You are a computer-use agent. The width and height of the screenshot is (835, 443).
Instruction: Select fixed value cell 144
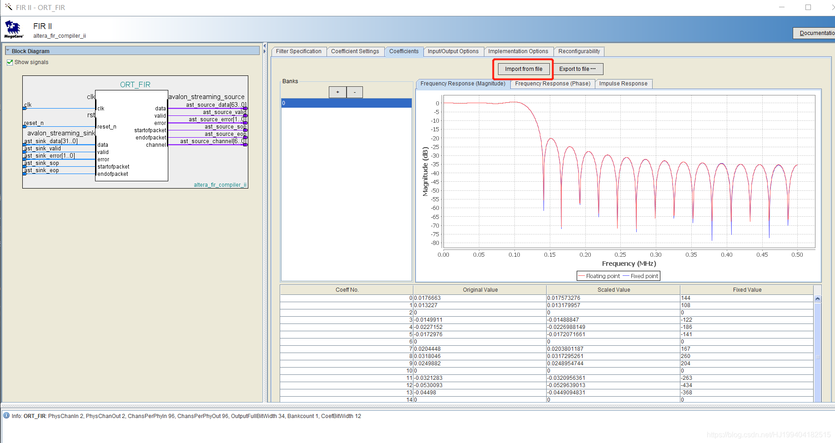click(747, 298)
